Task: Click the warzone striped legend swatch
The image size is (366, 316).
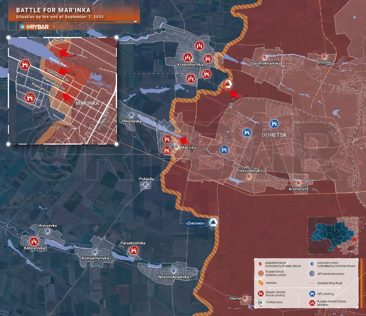Action: tap(260, 283)
